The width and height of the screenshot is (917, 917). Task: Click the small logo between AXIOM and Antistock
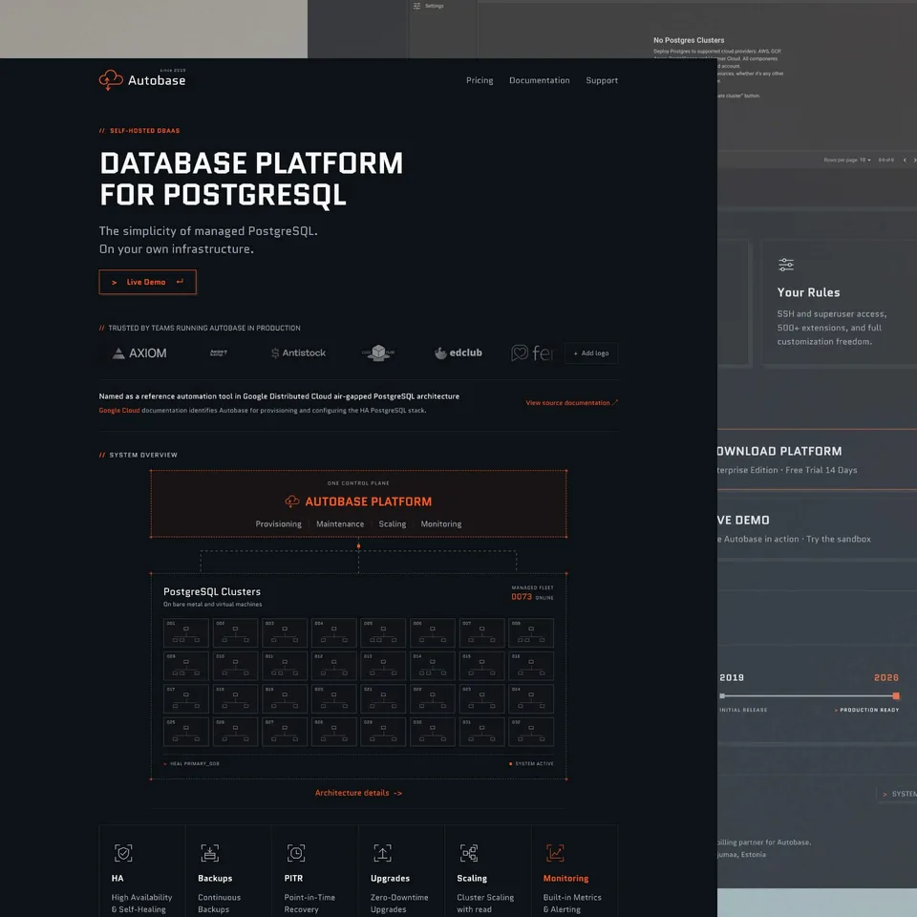pos(218,352)
